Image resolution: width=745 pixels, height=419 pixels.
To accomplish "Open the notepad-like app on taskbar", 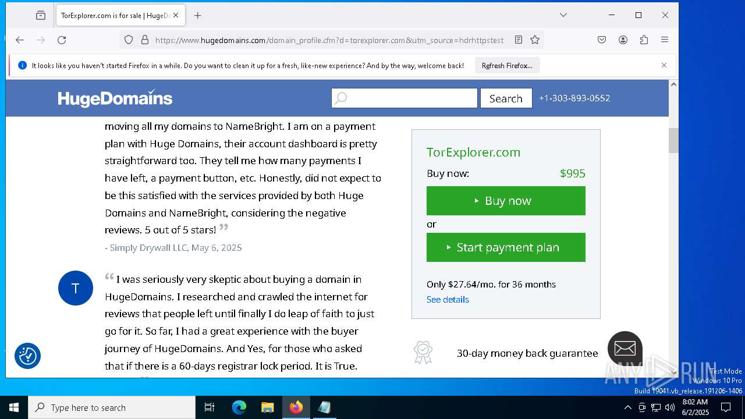I will tap(324, 407).
